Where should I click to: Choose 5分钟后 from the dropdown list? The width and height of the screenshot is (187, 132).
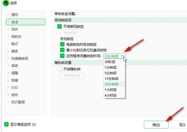(x=114, y=73)
